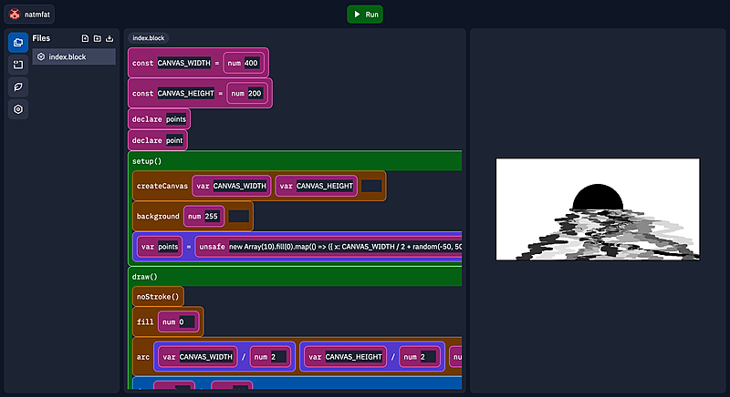730x397 pixels.
Task: Open the second sidebar panel icon below Files
Action: point(18,65)
